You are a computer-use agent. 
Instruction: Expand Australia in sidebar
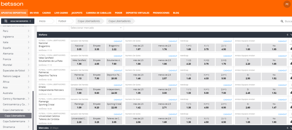pyautogui.click(x=16, y=93)
